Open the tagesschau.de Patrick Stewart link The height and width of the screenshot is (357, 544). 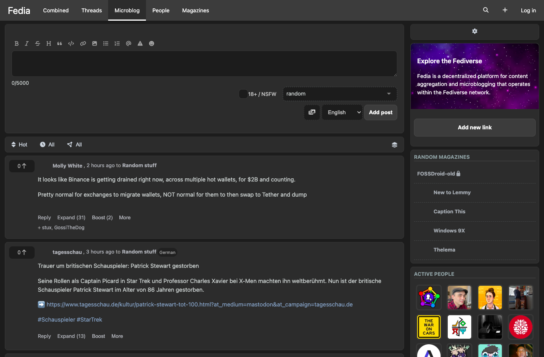pos(200,304)
